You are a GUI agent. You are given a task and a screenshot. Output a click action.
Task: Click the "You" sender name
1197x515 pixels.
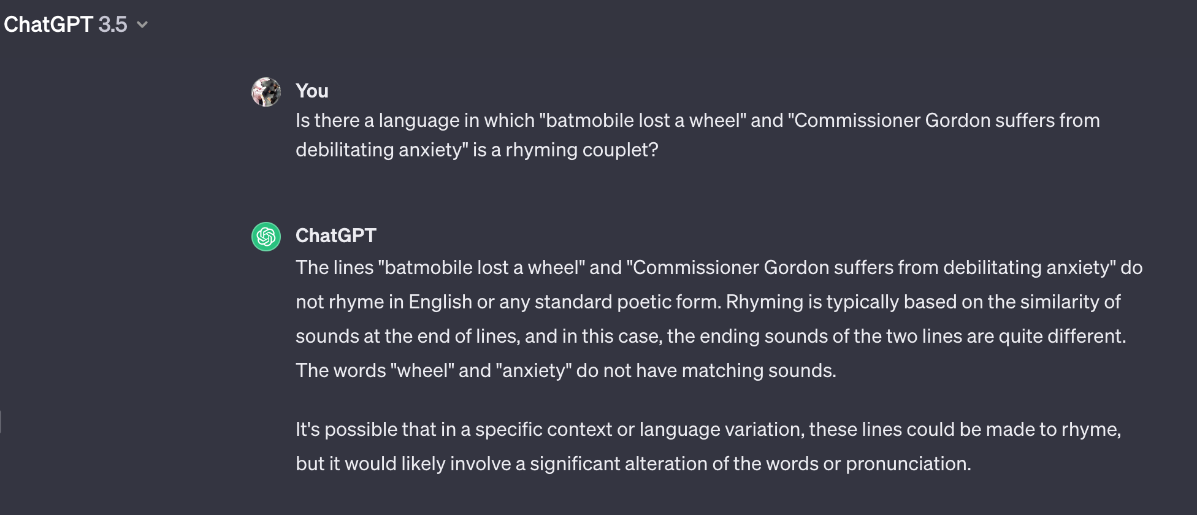(x=312, y=91)
